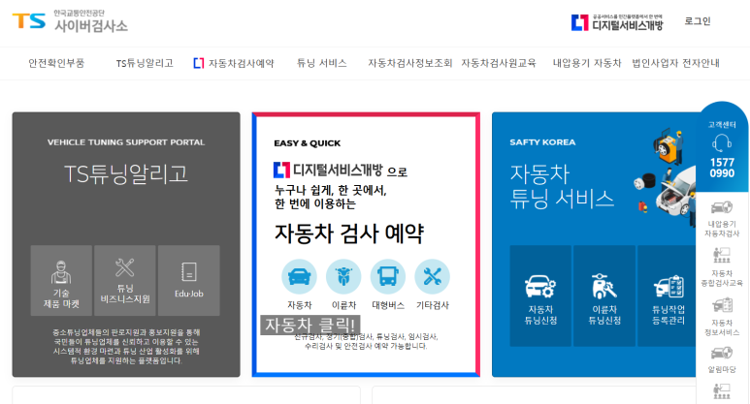Open 튜닝 비즈니스지원 tile
The width and height of the screenshot is (750, 404).
125,281
